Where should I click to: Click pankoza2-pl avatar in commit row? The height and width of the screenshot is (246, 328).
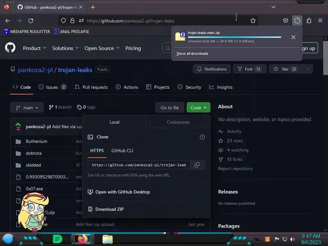click(18, 127)
